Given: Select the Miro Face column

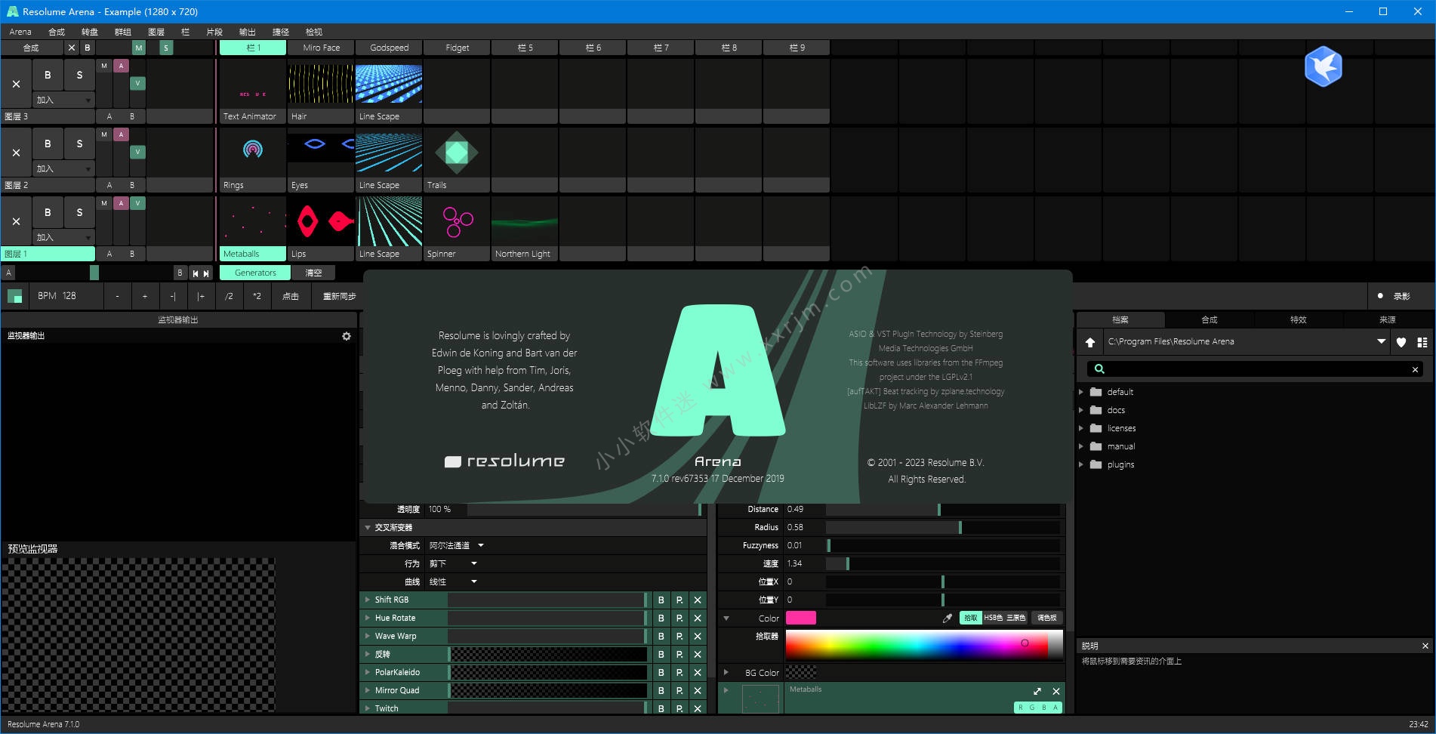Looking at the screenshot, I should point(321,48).
